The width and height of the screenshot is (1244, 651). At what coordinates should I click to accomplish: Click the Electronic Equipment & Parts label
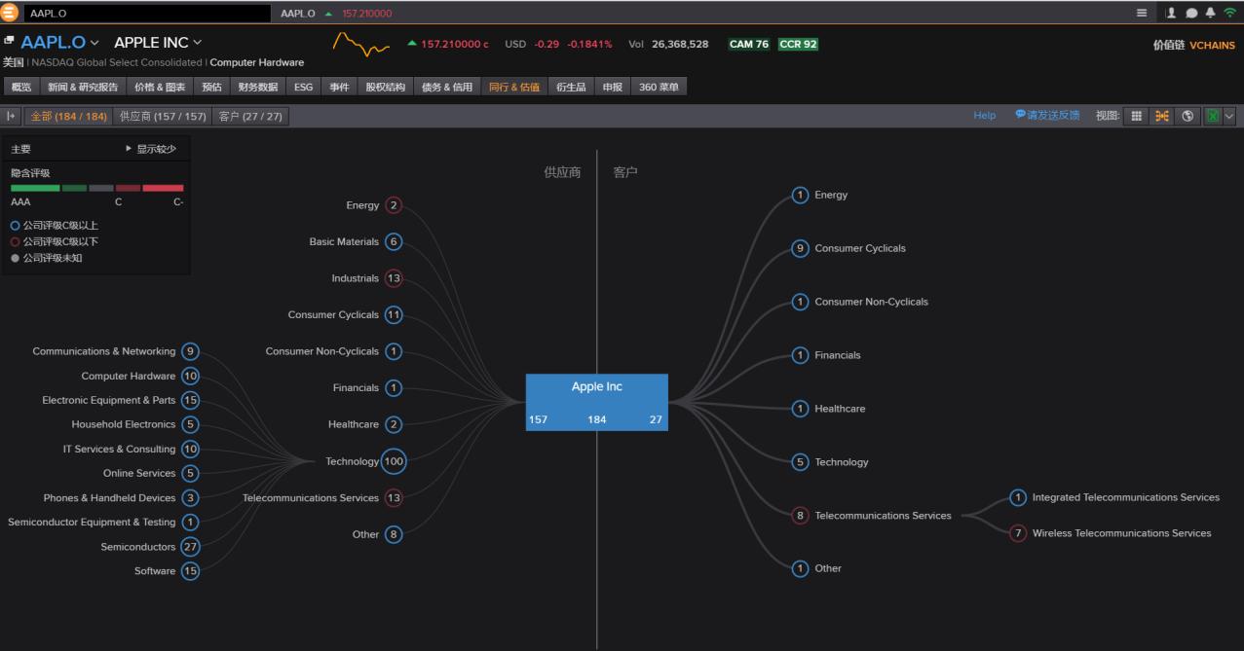[109, 400]
